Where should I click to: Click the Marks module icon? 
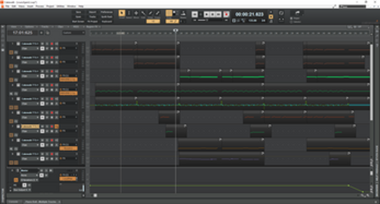183,13
